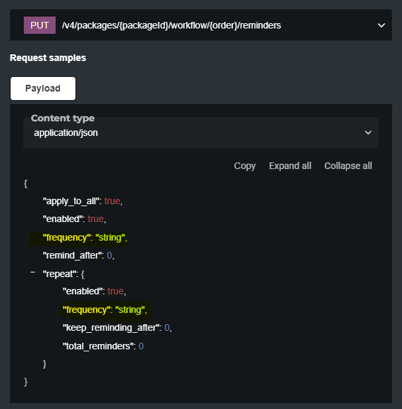
Task: Collapse the "repeat" object with the minus toggle
Action: 32,272
